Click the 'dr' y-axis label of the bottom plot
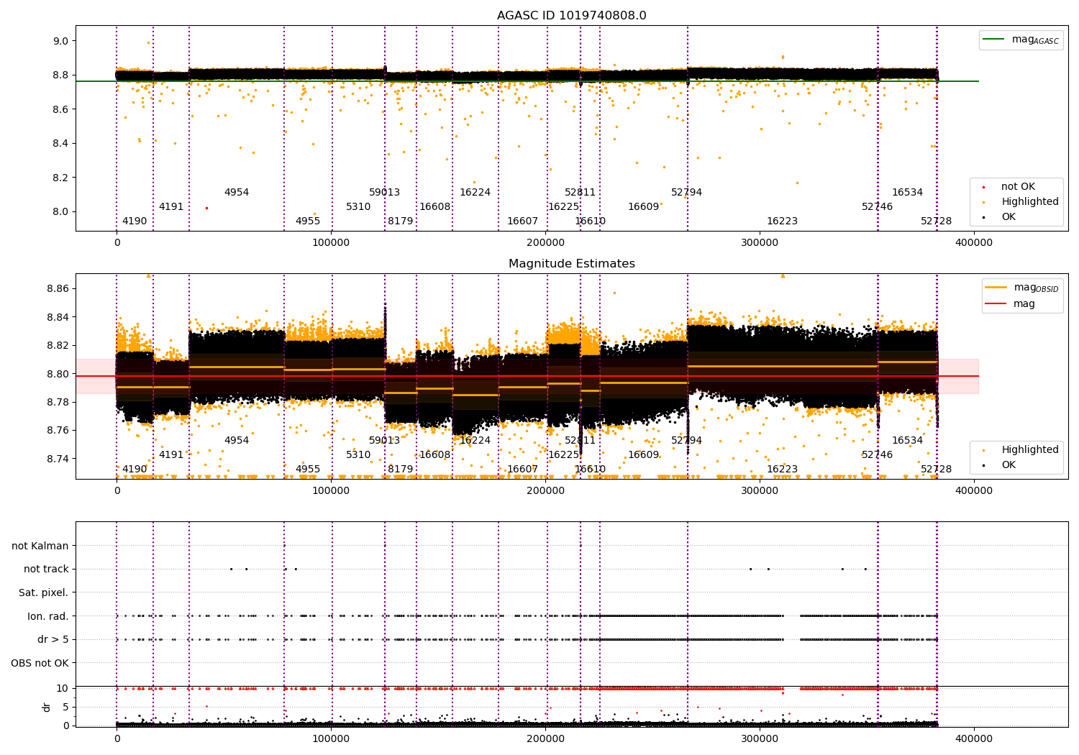The height and width of the screenshot is (755, 1079). point(47,707)
